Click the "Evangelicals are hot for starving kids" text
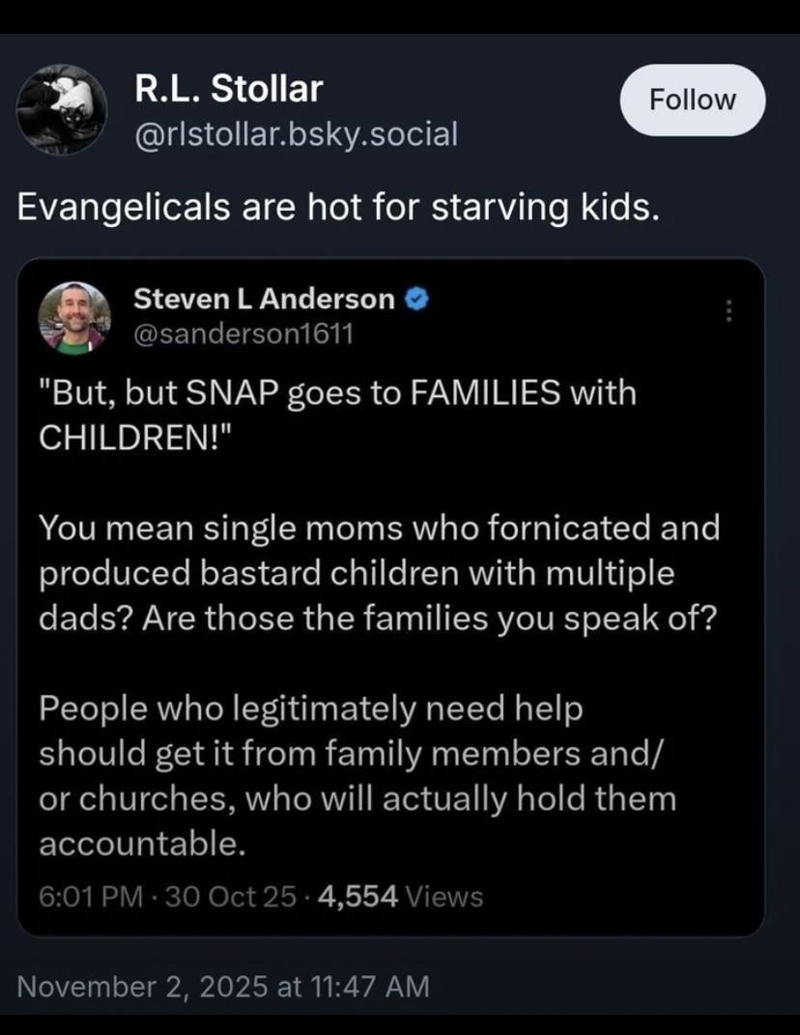 point(338,208)
